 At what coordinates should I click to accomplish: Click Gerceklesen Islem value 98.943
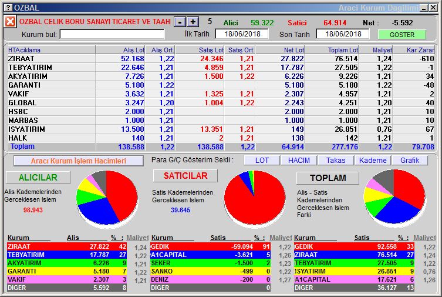pyautogui.click(x=33, y=210)
